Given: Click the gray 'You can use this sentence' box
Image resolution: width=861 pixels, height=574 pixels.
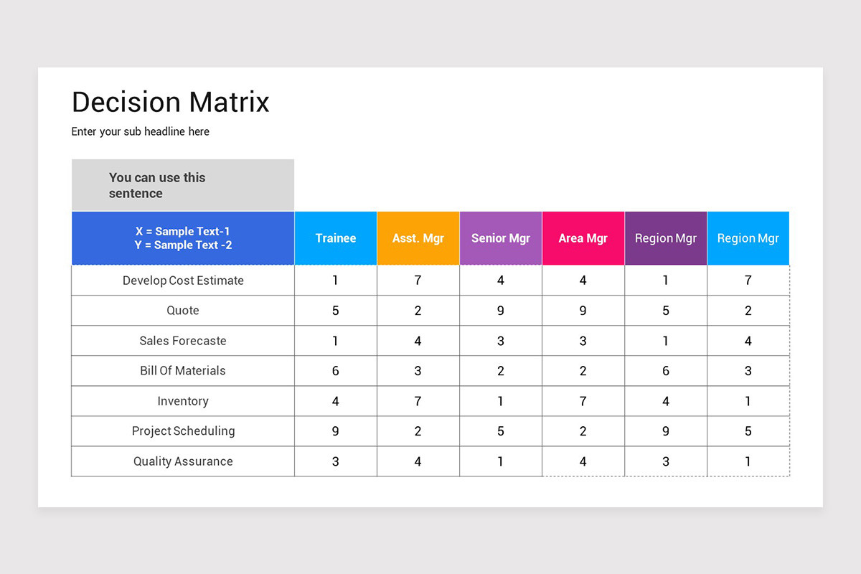Looking at the screenshot, I should 183,185.
